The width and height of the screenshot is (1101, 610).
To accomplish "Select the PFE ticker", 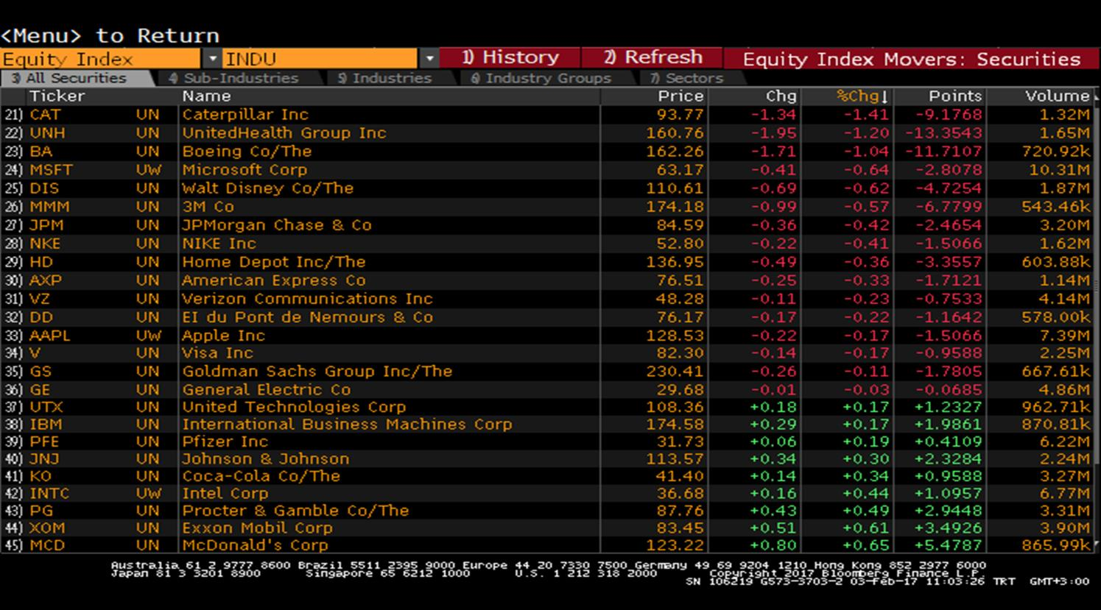I will point(44,441).
